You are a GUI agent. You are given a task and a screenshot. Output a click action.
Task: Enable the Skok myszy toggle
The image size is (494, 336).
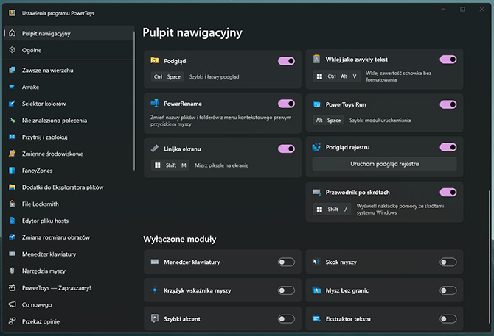[448, 262]
